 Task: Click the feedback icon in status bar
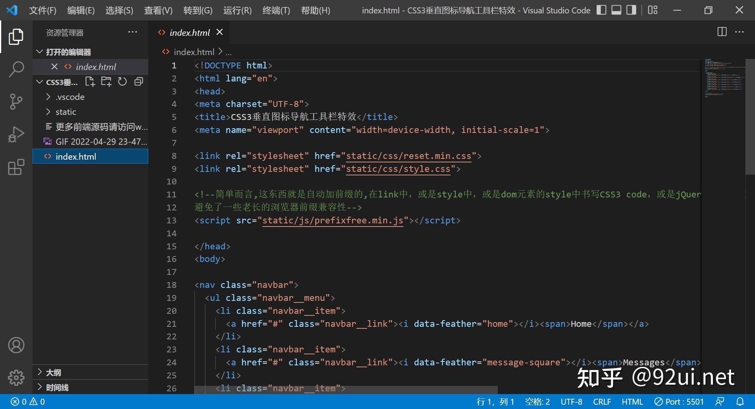(720, 402)
